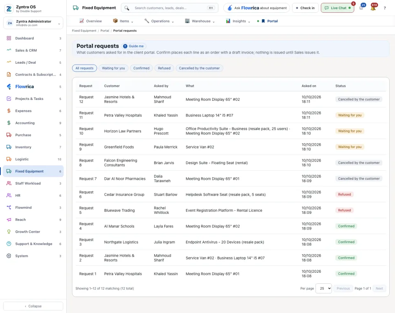
Task: Click the Status column header
Action: pyautogui.click(x=341, y=86)
